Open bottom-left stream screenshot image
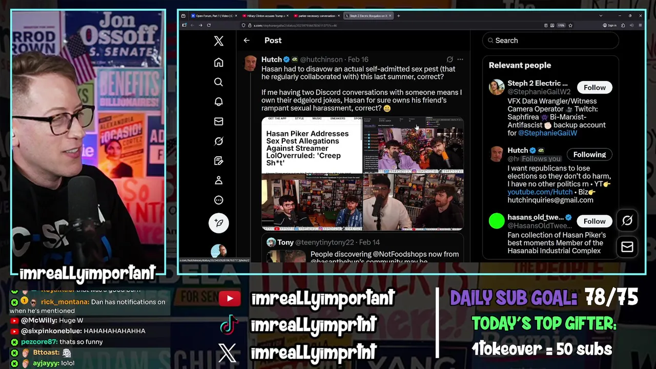 click(x=312, y=202)
